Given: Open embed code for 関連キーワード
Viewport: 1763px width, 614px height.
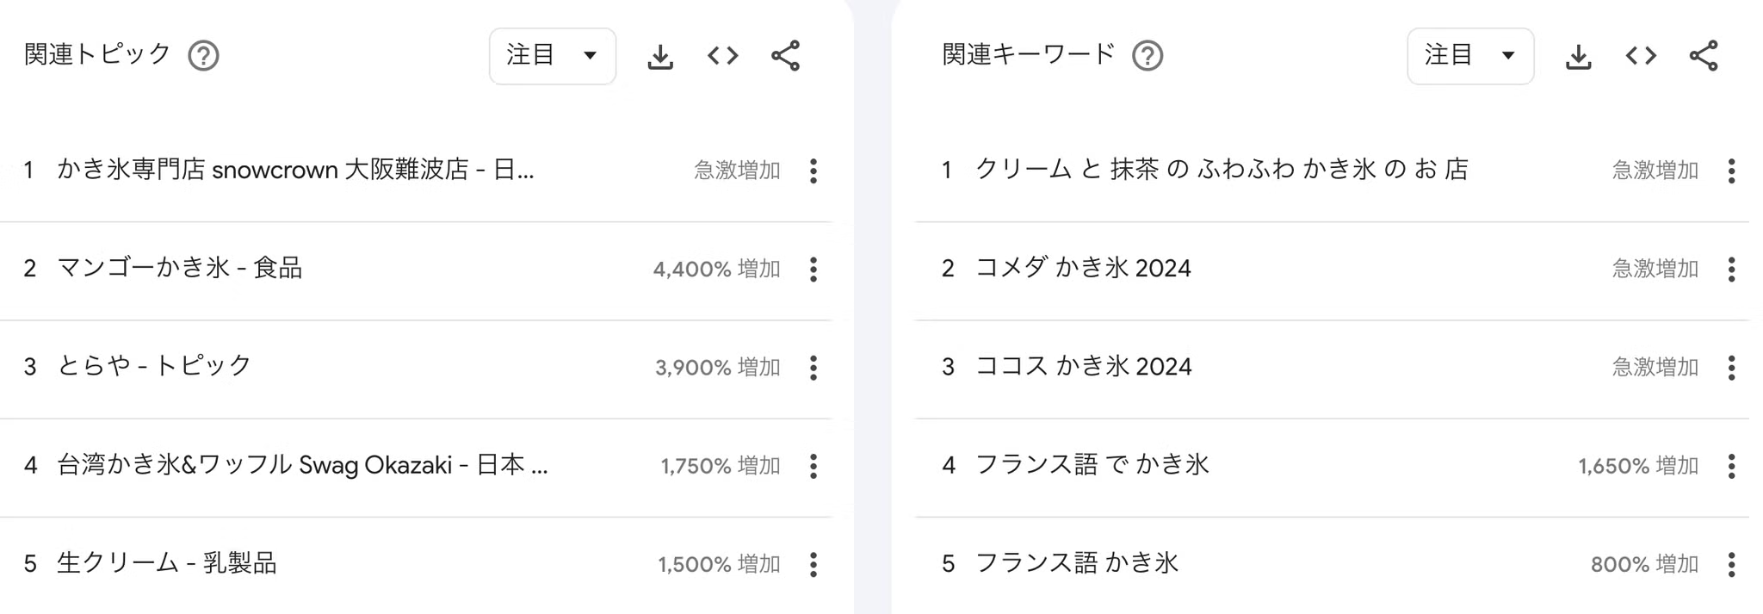Looking at the screenshot, I should click(x=1641, y=56).
